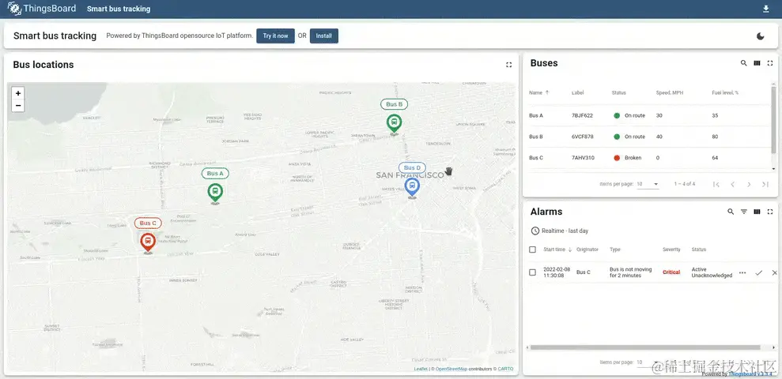Acknowledge the Bus C alarm with checkmark
Screen dimensions: 782x379
click(x=758, y=273)
